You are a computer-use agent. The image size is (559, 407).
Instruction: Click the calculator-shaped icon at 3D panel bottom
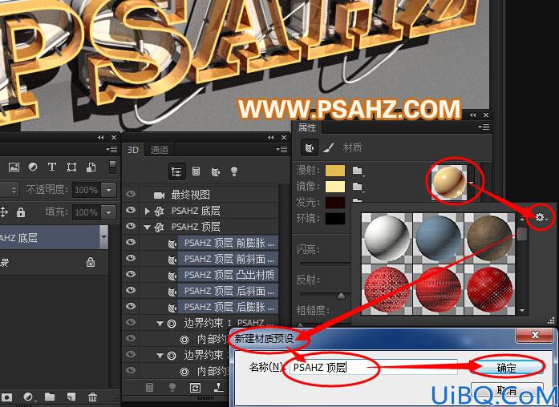pos(150,387)
